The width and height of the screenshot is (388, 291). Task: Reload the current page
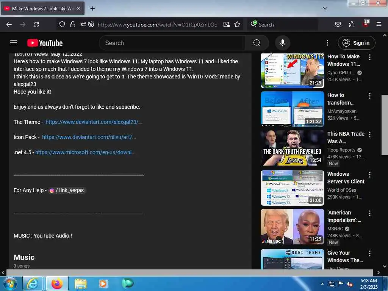click(x=36, y=25)
